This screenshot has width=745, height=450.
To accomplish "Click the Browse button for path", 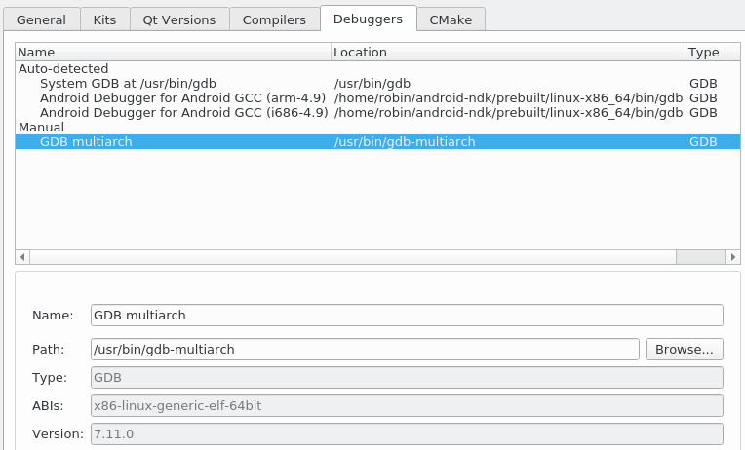I will pyautogui.click(x=684, y=349).
